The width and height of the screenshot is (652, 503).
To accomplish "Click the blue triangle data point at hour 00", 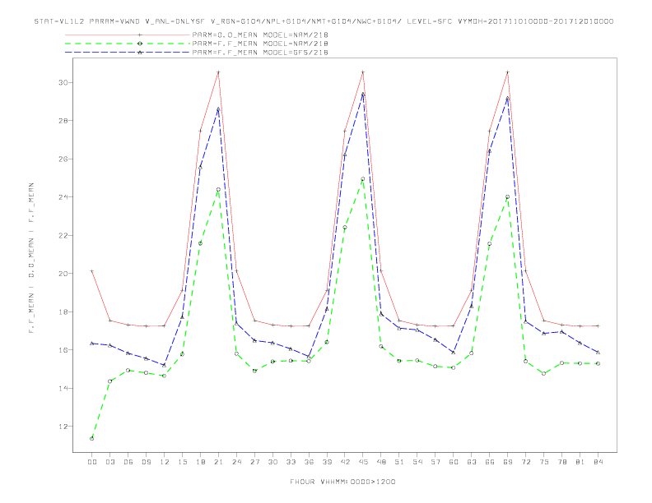I will tap(92, 344).
